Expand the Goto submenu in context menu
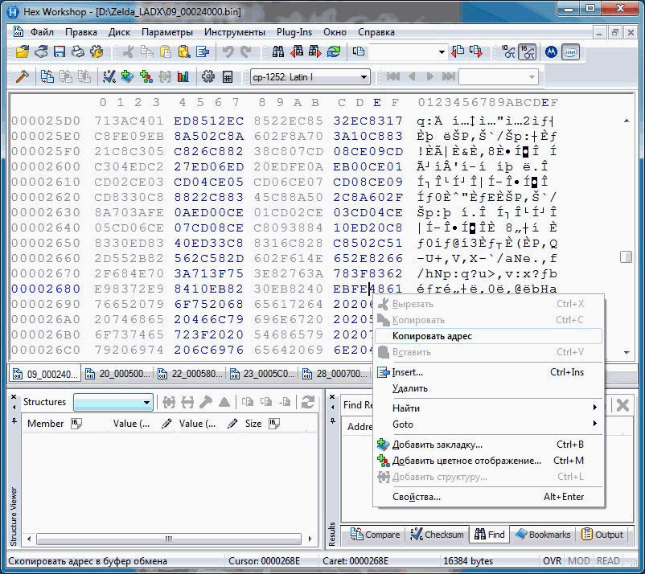Image resolution: width=645 pixels, height=574 pixels. [x=488, y=424]
